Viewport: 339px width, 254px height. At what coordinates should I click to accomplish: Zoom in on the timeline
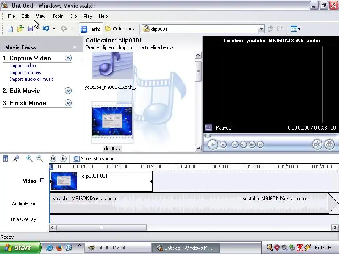29,159
